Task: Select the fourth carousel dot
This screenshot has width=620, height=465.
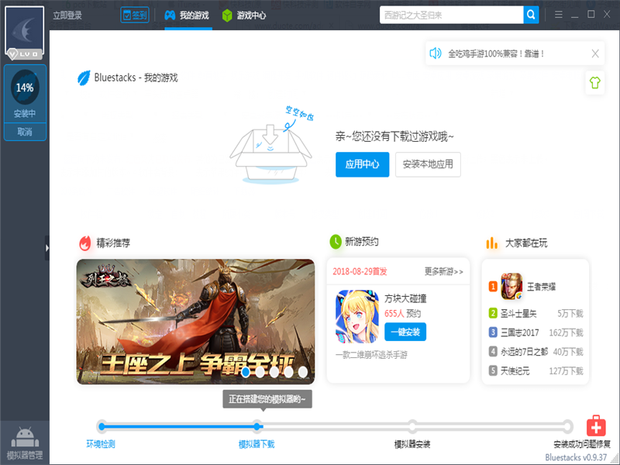Action: 288,372
